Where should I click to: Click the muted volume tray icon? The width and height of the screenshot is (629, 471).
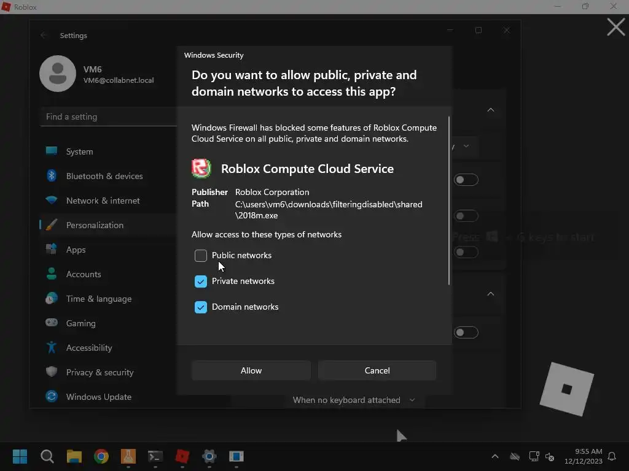coord(550,456)
